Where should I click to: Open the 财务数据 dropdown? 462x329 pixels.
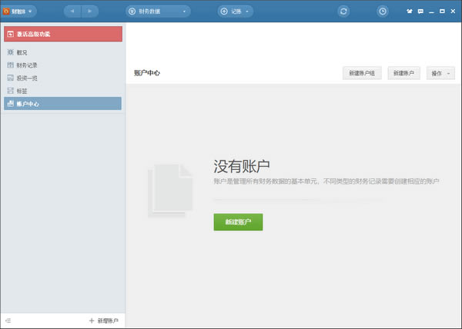[158, 12]
